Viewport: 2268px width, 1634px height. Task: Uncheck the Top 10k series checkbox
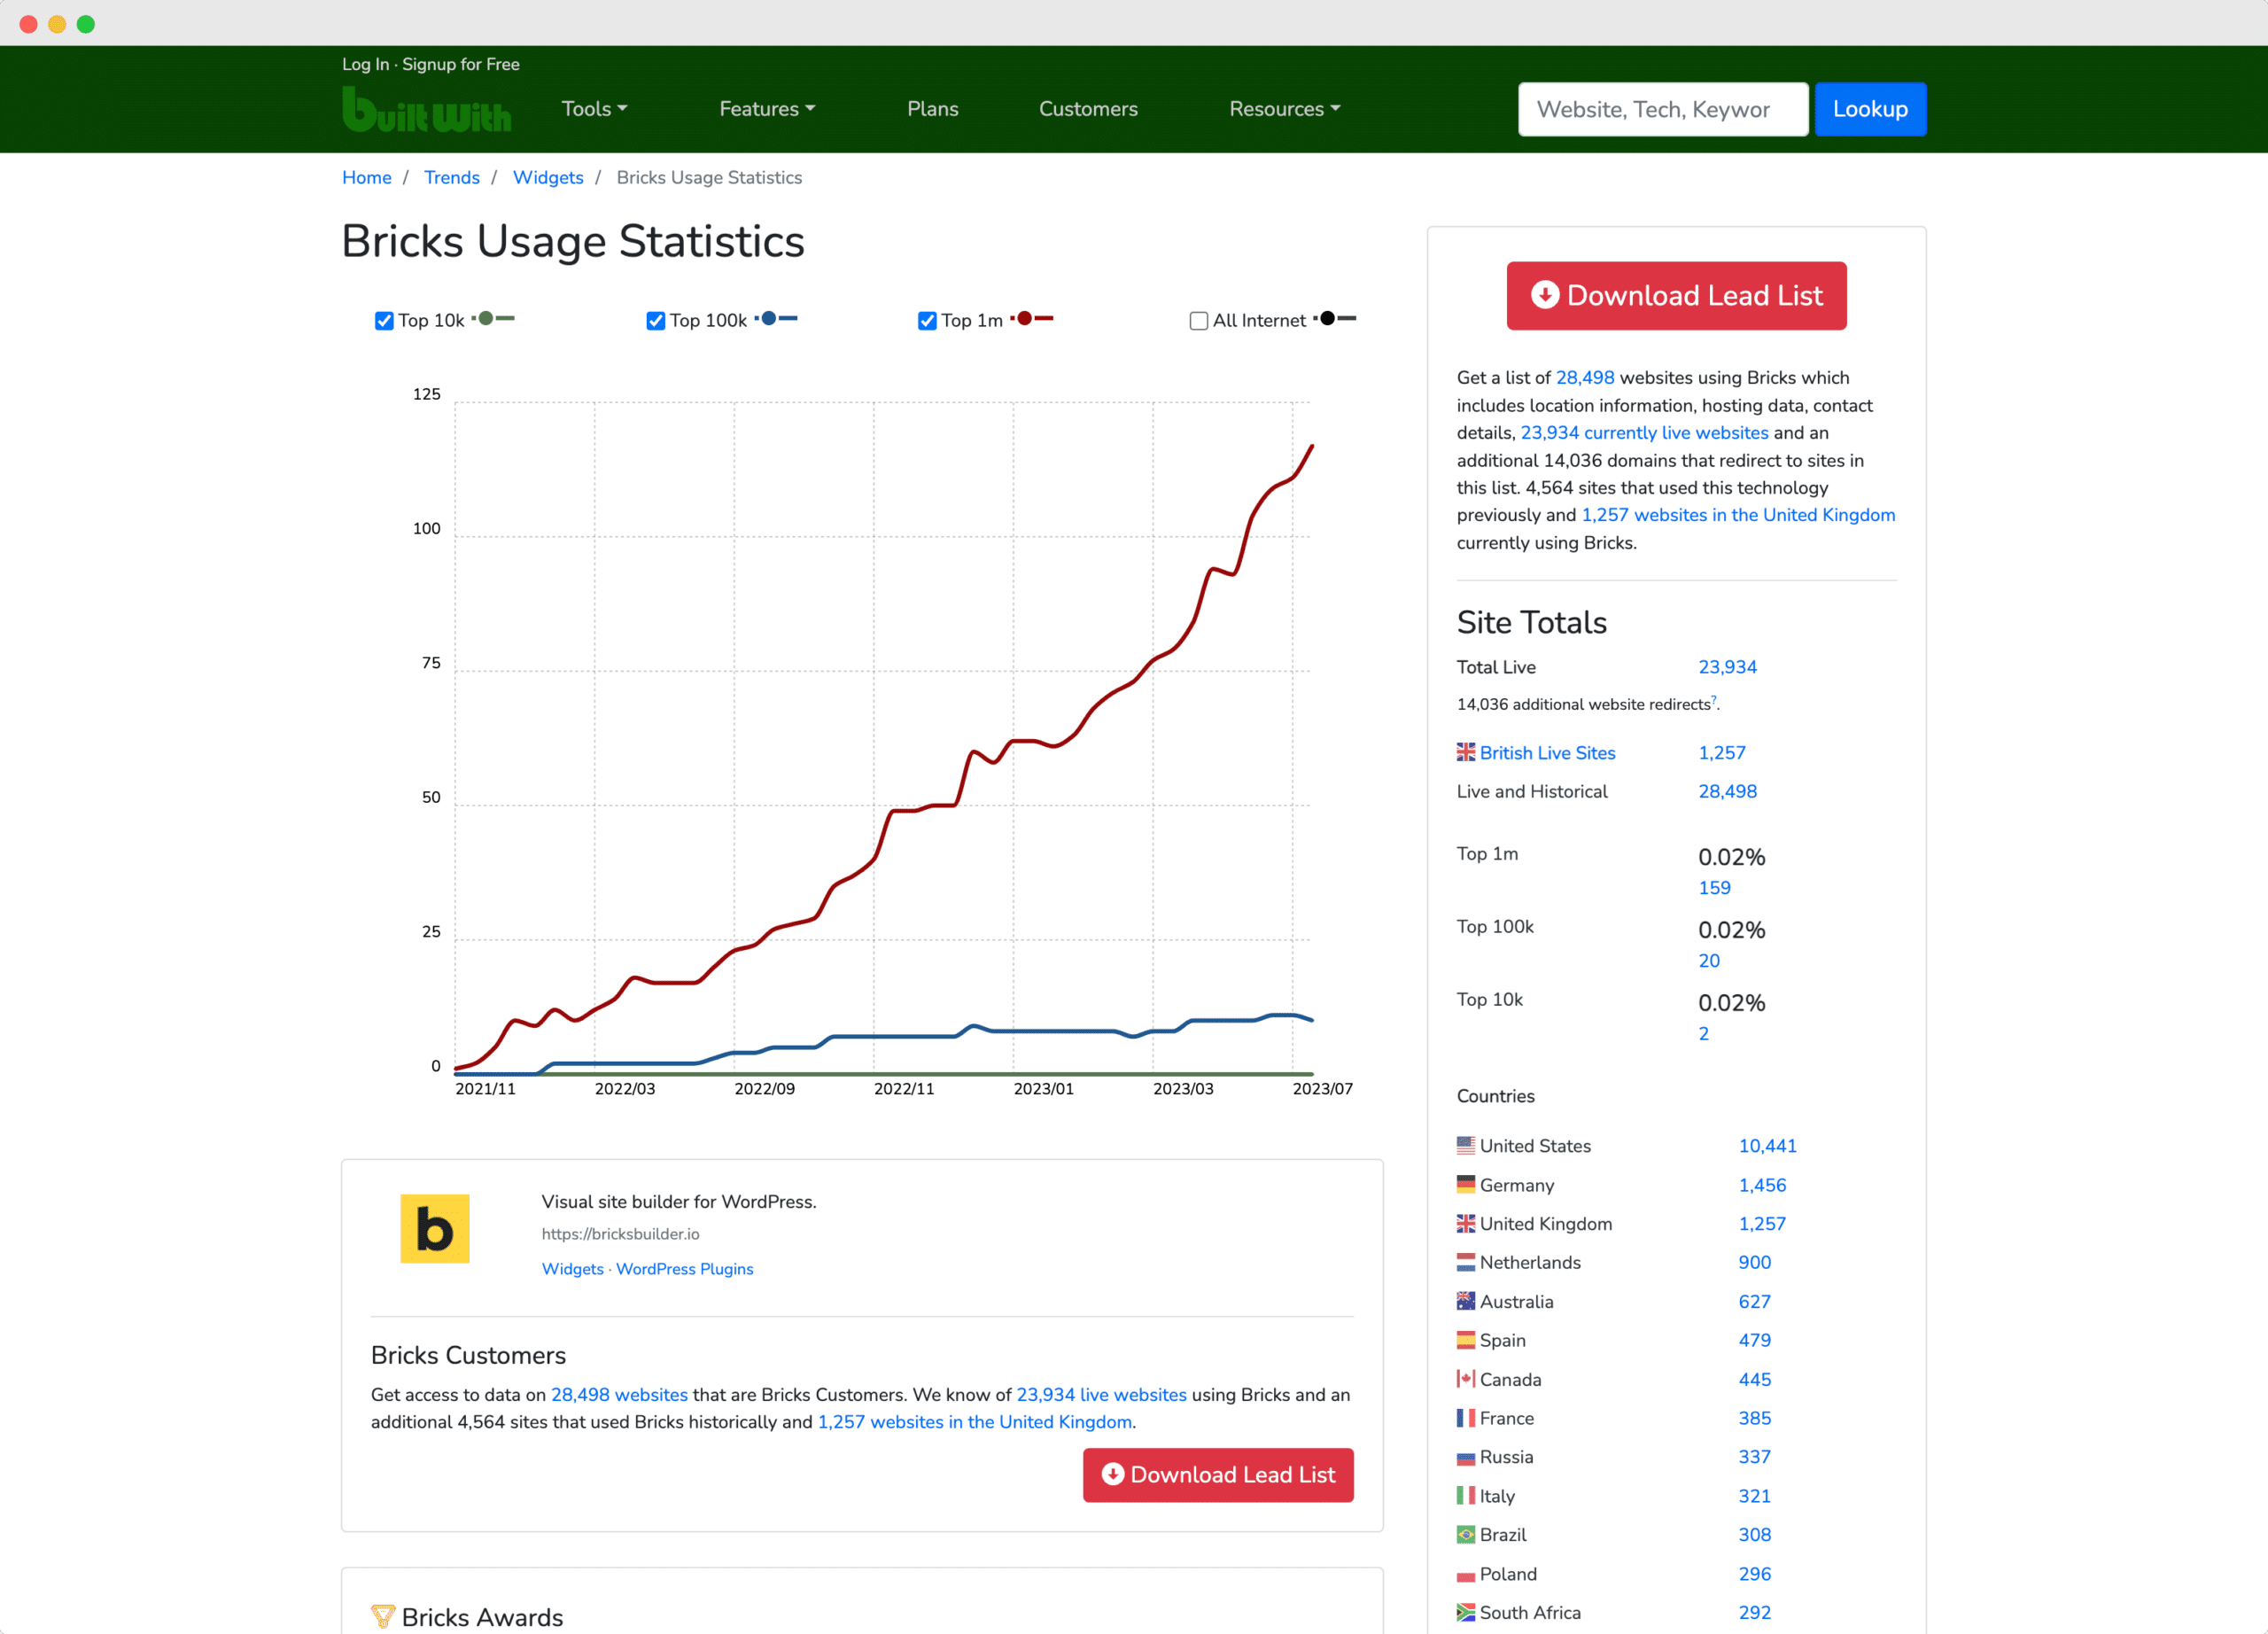[x=384, y=321]
